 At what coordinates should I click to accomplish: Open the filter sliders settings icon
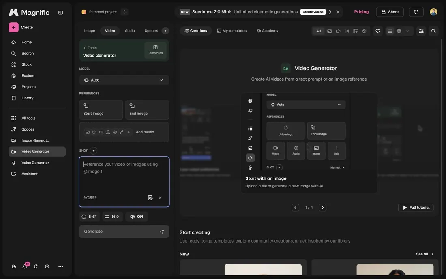click(421, 31)
